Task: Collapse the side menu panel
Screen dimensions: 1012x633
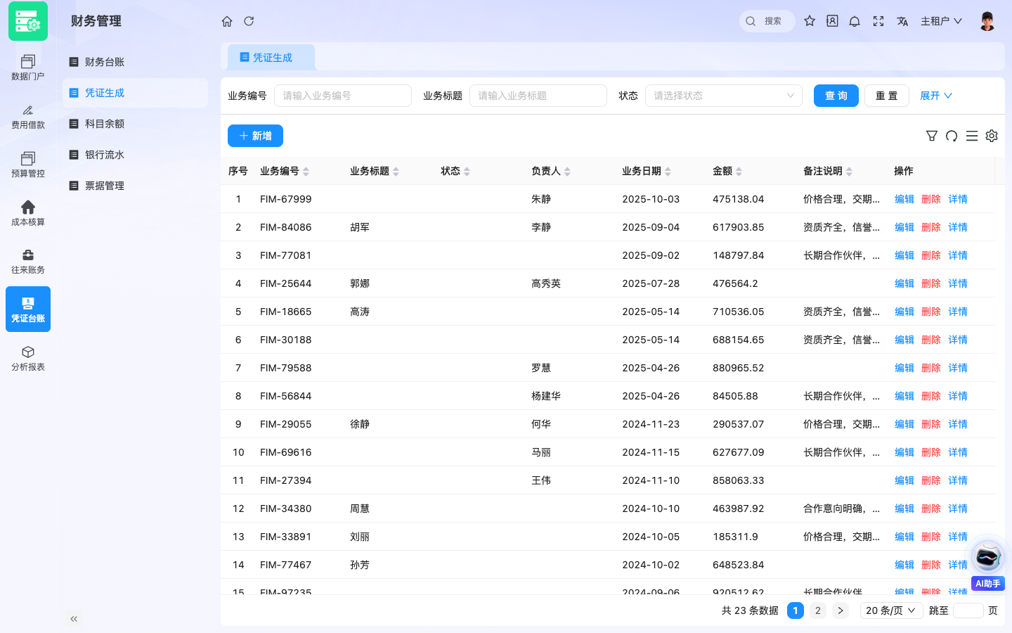Action: (74, 619)
